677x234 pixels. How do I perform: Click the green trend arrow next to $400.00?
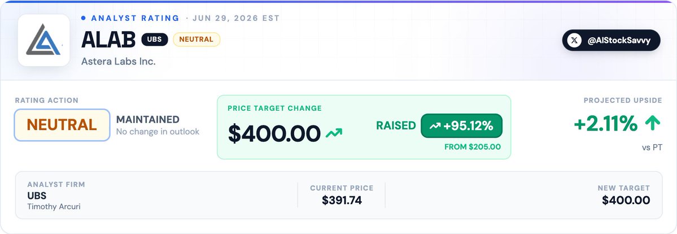point(334,133)
